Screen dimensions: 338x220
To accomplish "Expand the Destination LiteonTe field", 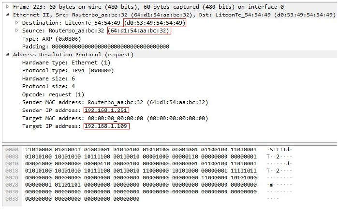I will click(18, 23).
